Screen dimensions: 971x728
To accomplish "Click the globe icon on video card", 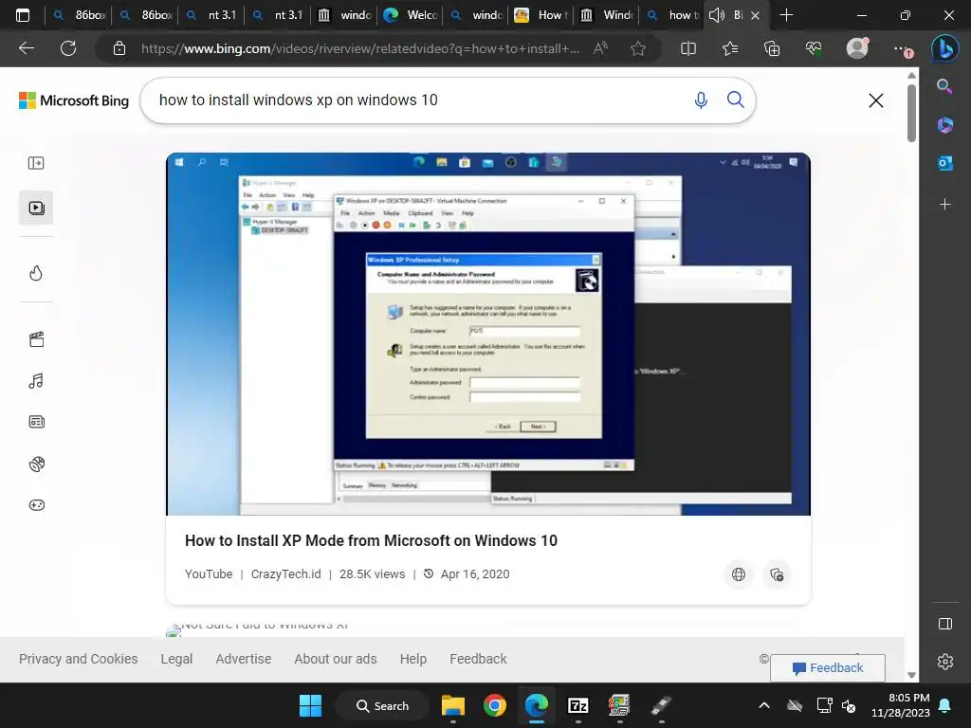I will point(738,574).
